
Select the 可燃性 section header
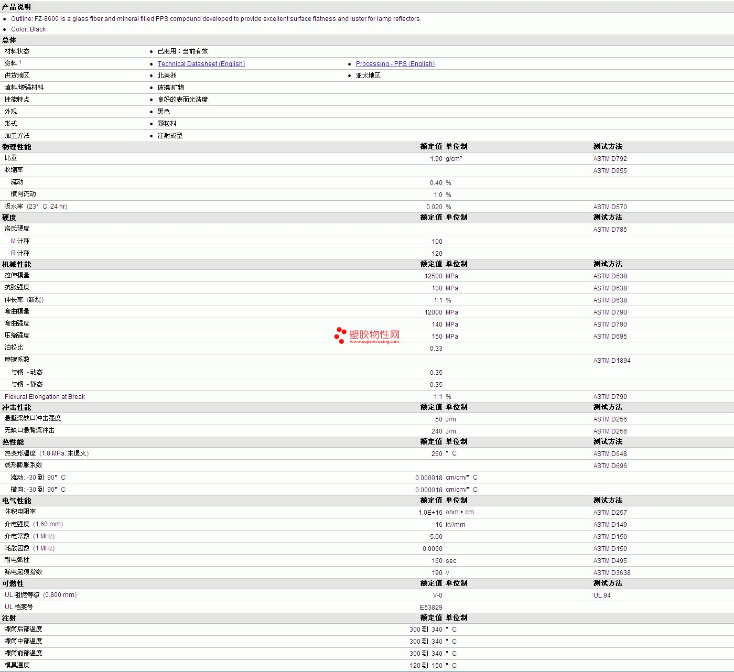pos(13,583)
